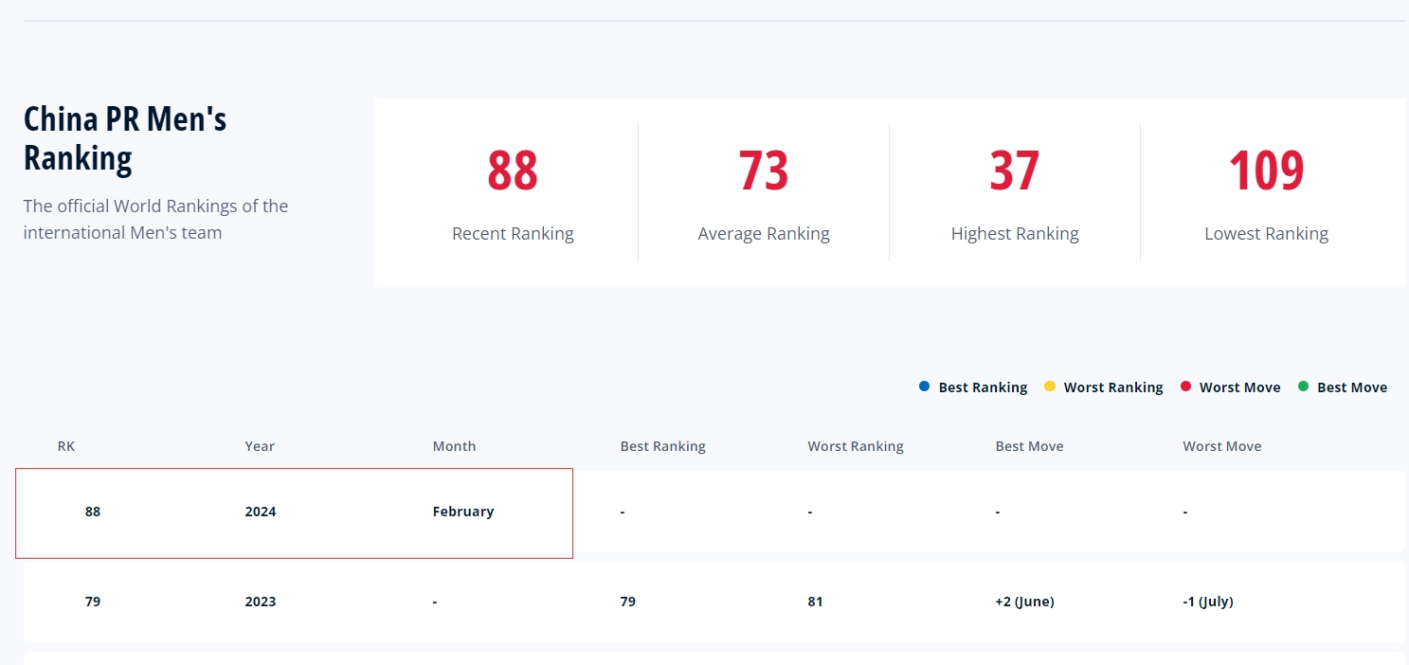Click the red Worst Move legend dot
The height and width of the screenshot is (665, 1409).
click(1185, 386)
